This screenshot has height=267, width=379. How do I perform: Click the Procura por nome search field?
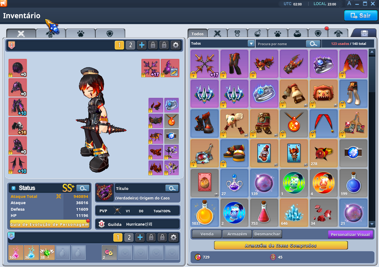coord(280,44)
